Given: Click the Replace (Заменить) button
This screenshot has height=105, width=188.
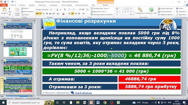Looking at the screenshot, I should pyautogui.click(x=181, y=11).
